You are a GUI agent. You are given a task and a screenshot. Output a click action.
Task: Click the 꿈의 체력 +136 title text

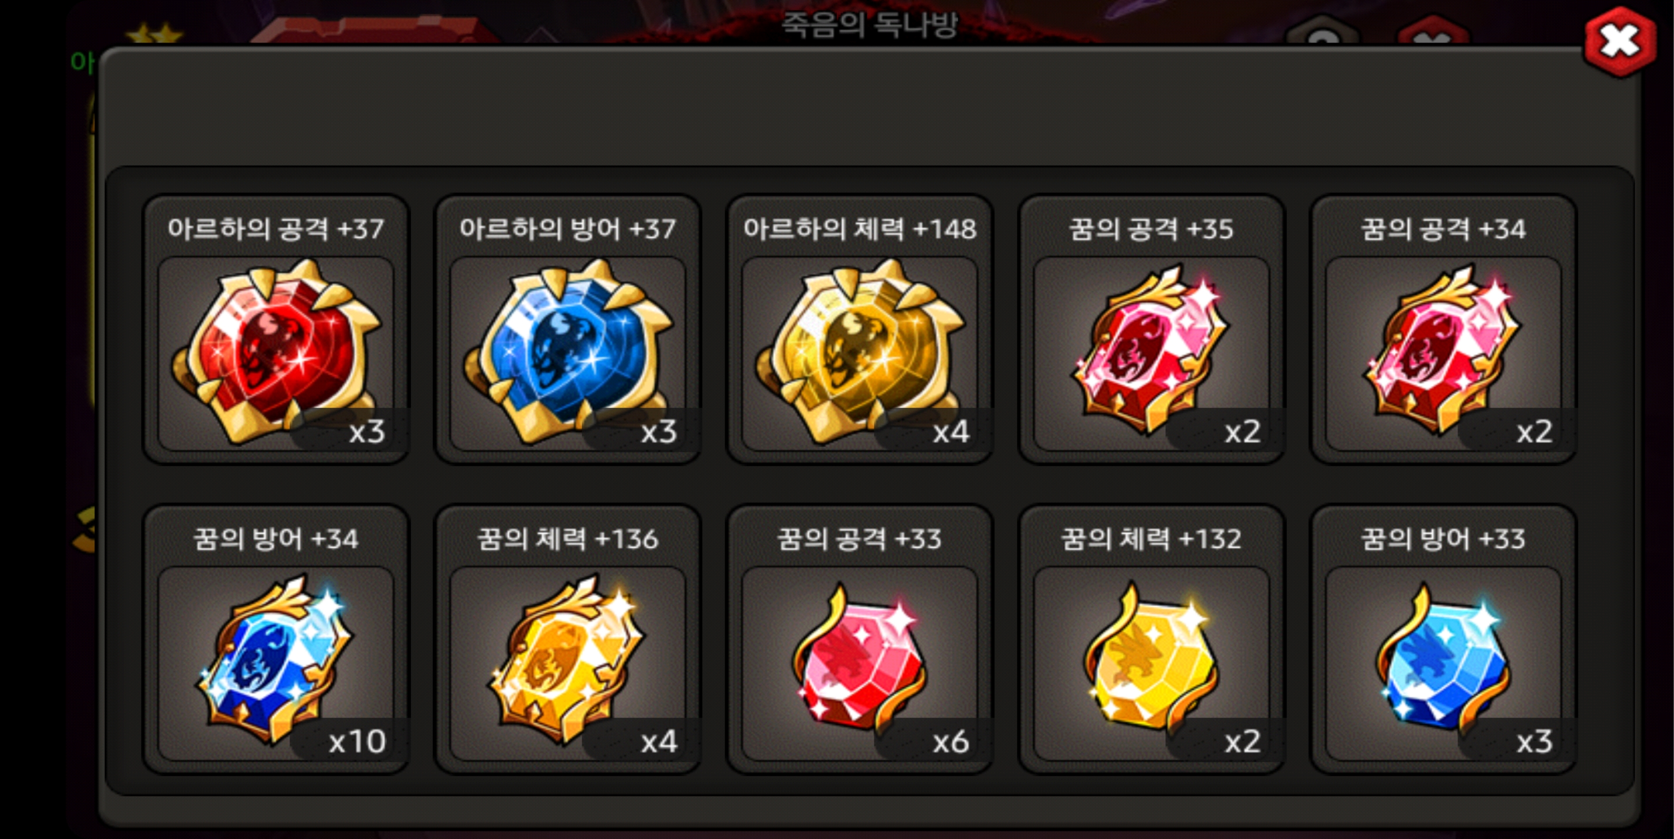(x=568, y=539)
